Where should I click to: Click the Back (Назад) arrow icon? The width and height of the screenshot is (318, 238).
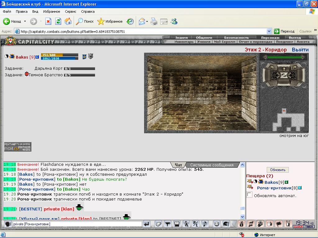point(7,21)
